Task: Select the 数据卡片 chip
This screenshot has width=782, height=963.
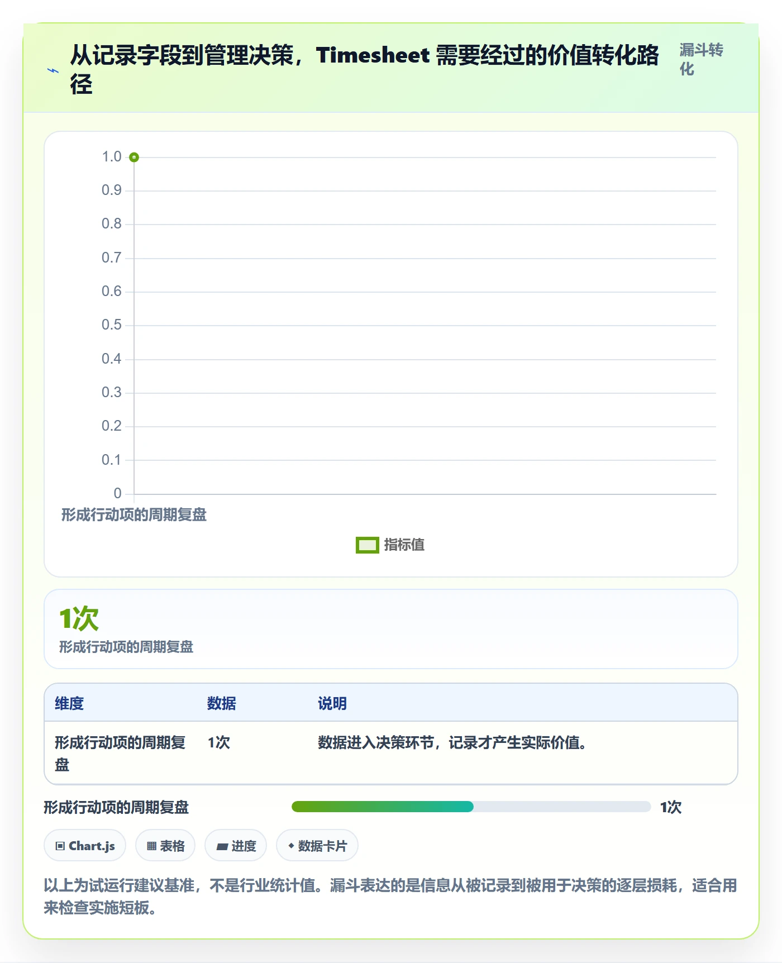Action: (317, 846)
